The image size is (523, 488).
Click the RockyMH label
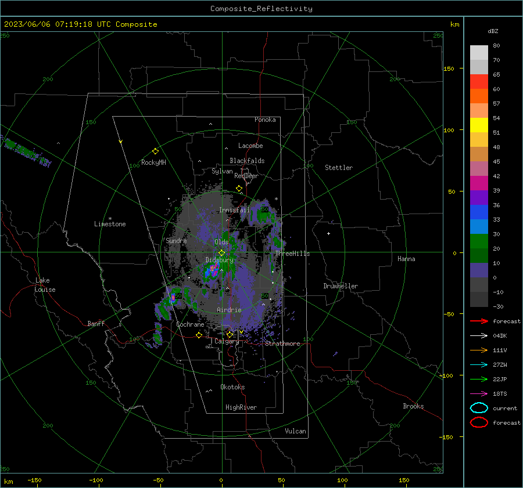point(153,162)
